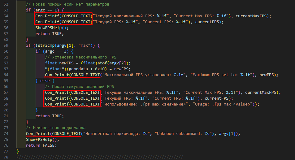Click the return TRUE on line 57
The height and width of the screenshot is (160, 295).
[x=45, y=33]
